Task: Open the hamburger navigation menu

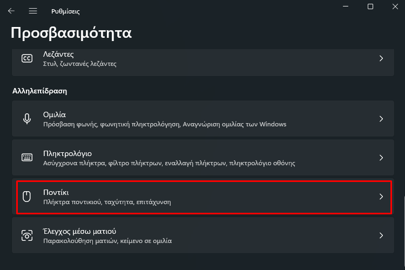Action: click(33, 11)
